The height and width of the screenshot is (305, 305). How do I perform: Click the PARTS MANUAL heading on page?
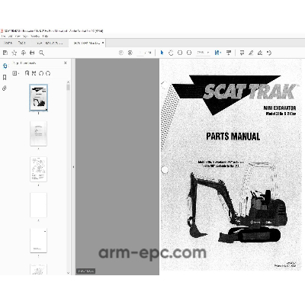[x=233, y=136]
